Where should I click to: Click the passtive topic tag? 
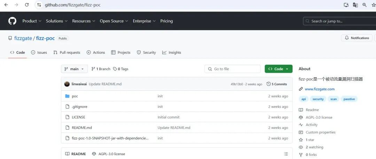pyautogui.click(x=349, y=99)
